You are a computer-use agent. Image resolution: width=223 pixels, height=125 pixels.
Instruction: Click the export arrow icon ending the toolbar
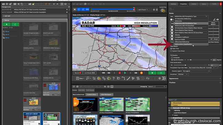tap(164, 78)
